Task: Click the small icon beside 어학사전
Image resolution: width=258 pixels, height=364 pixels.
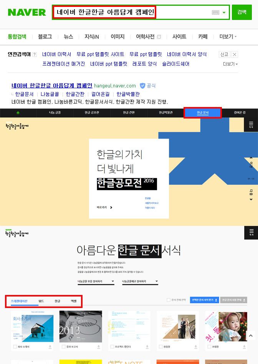Action: [159, 37]
